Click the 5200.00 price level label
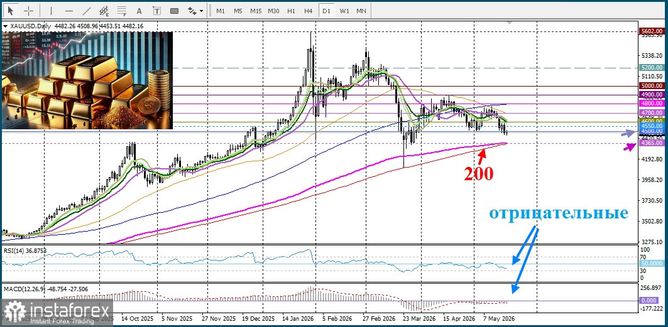 coord(652,68)
